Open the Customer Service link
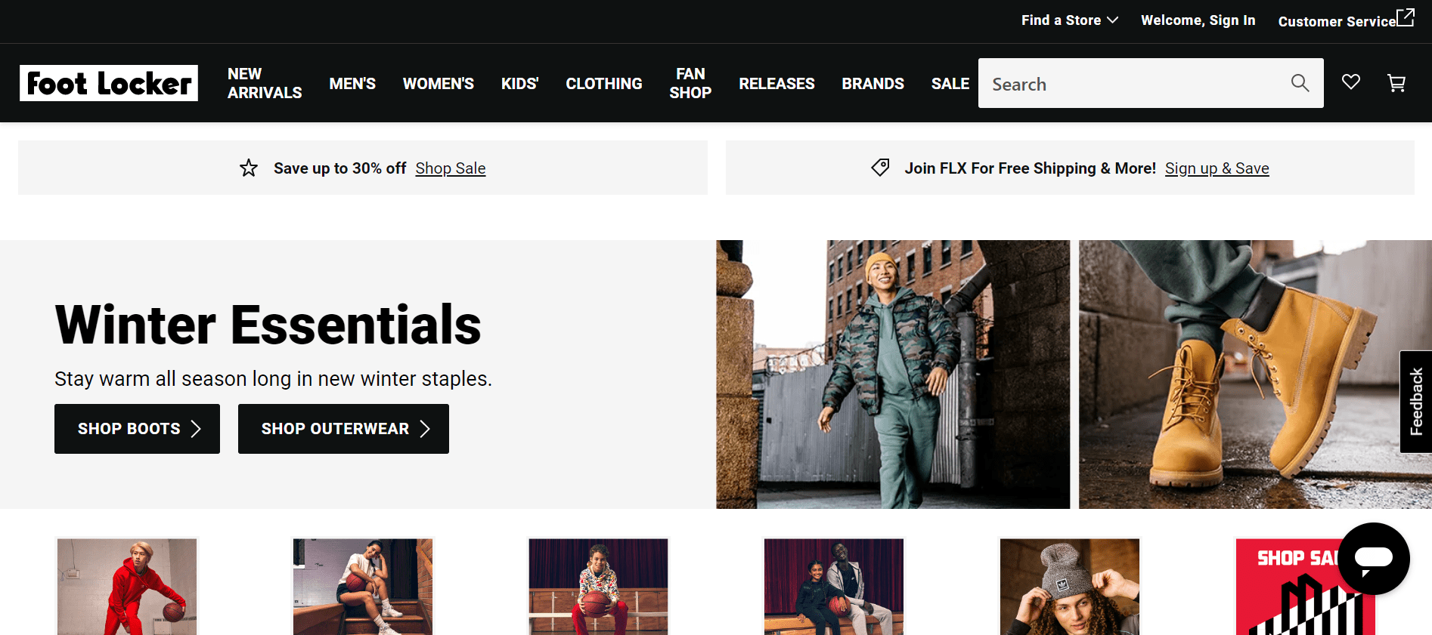Image resolution: width=1432 pixels, height=635 pixels. pyautogui.click(x=1346, y=20)
